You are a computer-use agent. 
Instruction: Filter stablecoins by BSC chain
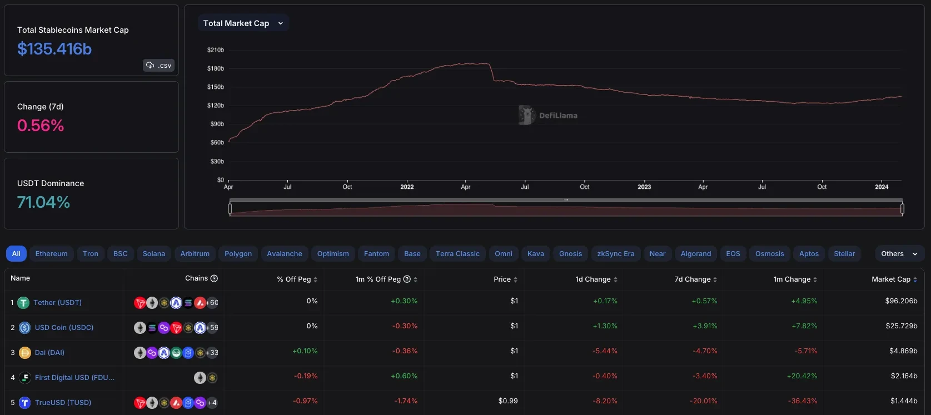pos(121,254)
